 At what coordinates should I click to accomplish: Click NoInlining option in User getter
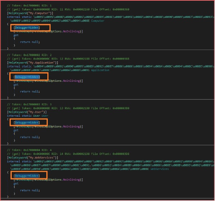click(71, 127)
